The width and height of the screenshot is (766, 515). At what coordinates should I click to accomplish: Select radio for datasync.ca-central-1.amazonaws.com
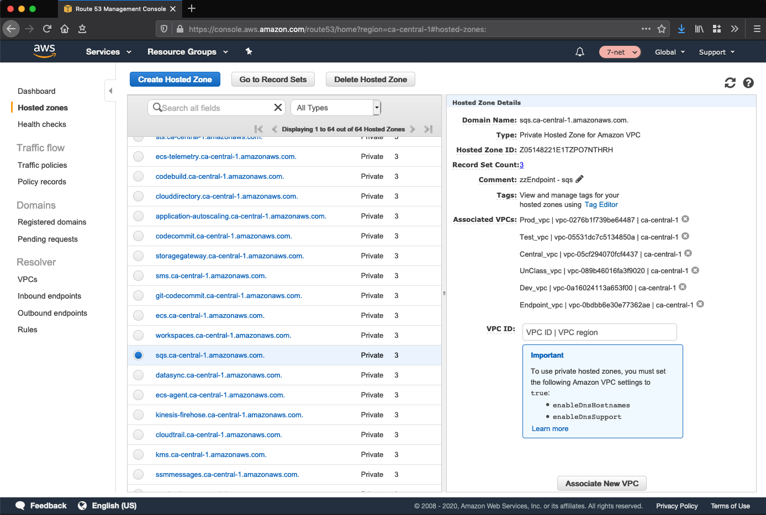point(138,375)
